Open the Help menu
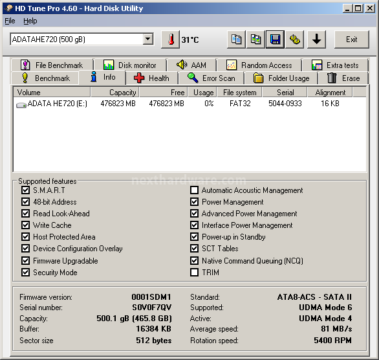The height and width of the screenshot is (360, 379). click(x=30, y=21)
